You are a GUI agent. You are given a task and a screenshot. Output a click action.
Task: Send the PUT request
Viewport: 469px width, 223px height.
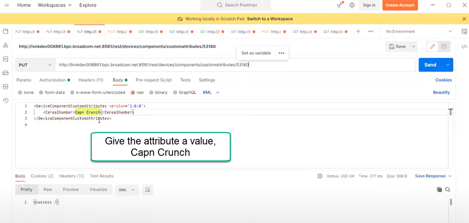pyautogui.click(x=430, y=65)
